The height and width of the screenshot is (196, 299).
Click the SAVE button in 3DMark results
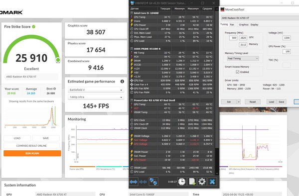[46, 138]
